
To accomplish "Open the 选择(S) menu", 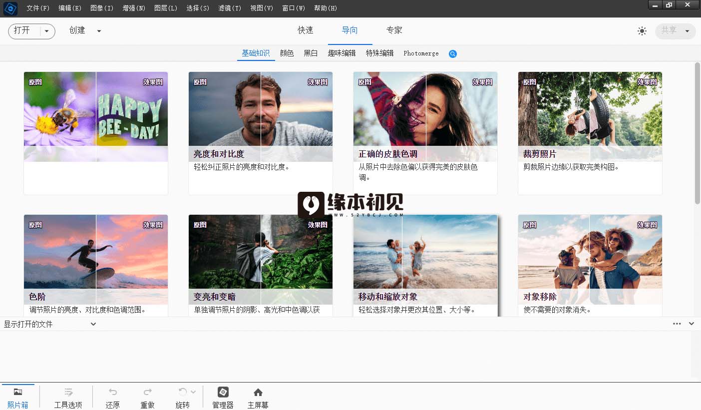I will [198, 8].
